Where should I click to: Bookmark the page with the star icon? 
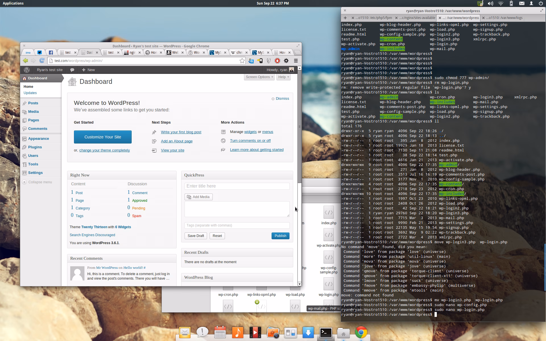[242, 61]
